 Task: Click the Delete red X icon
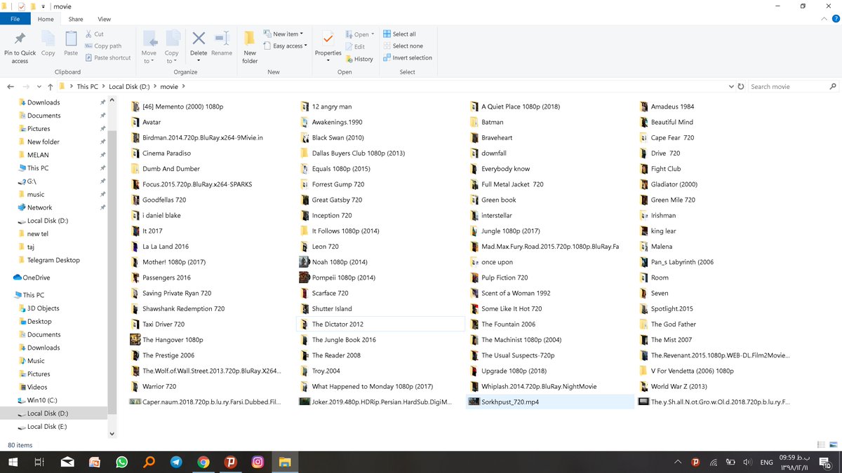(199, 39)
